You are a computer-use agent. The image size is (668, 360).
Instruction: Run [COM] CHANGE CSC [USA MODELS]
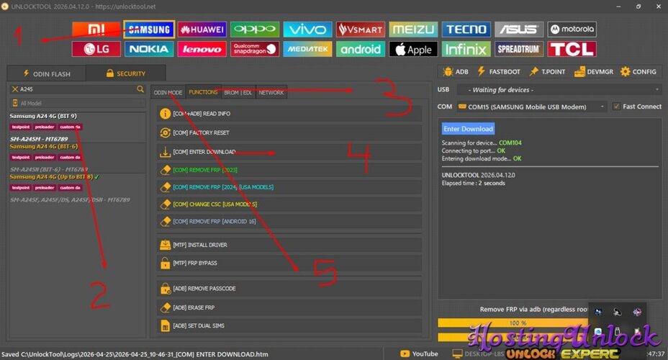[x=289, y=204]
